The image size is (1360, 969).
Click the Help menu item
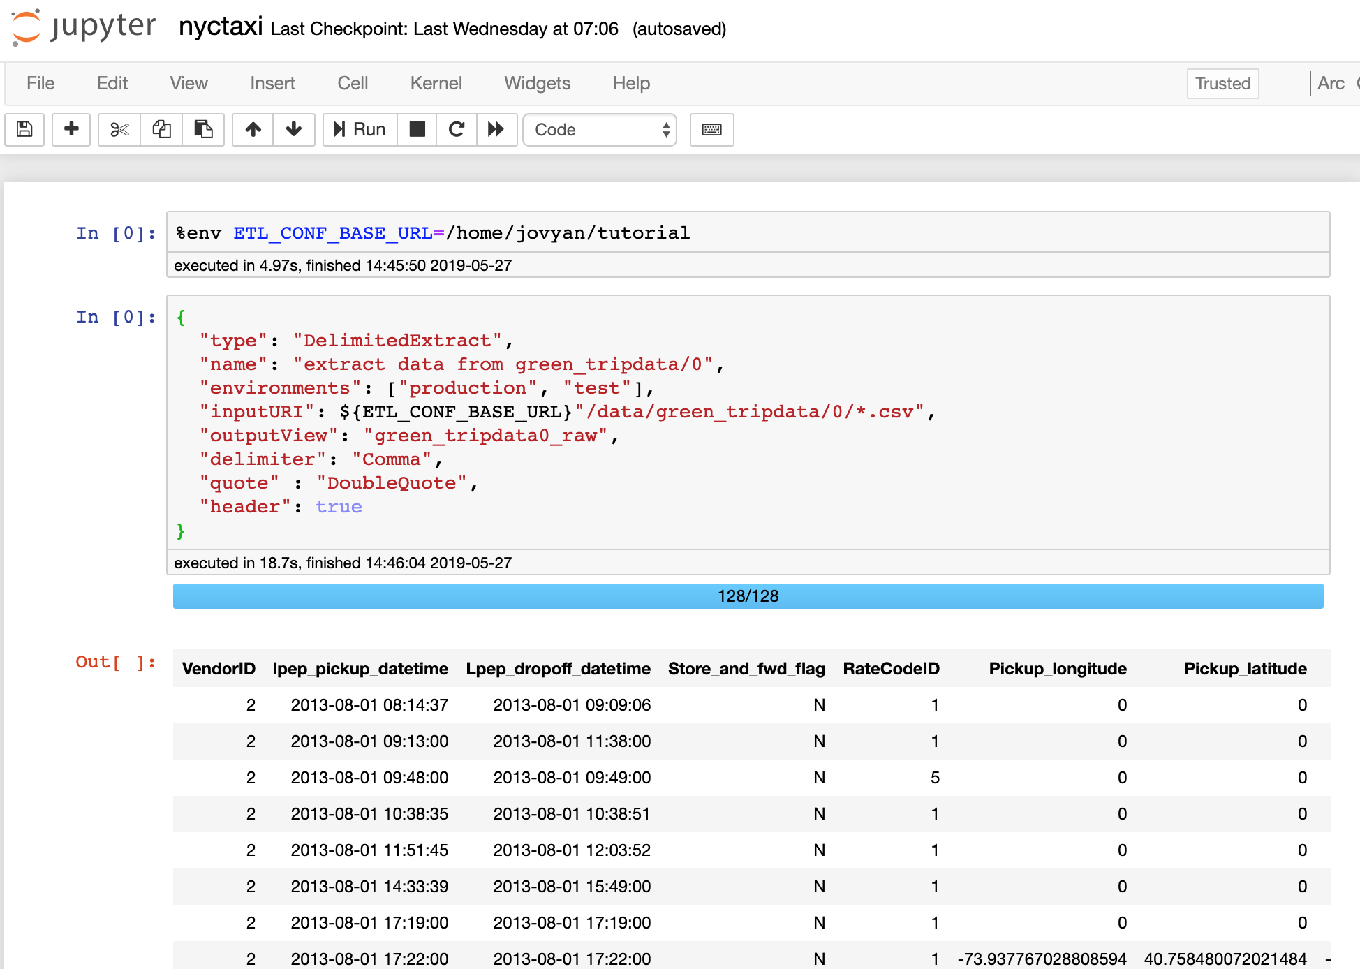tap(631, 83)
